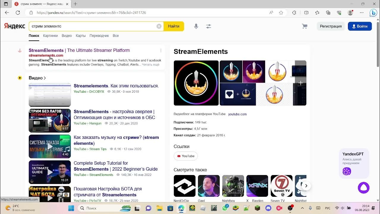Viewport: 380px width, 214px height.
Task: Click the Yandex logo
Action: point(15,26)
